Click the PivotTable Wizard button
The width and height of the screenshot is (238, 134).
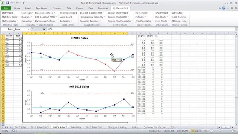(x=68, y=13)
